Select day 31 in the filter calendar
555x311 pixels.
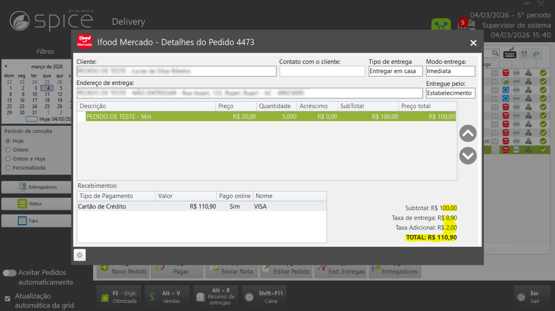35,112
